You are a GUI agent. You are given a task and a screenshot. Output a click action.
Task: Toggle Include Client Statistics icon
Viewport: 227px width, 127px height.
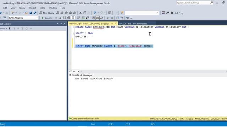click(87, 18)
